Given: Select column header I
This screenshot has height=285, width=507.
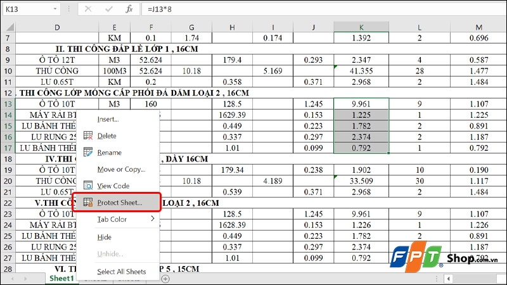Looking at the screenshot, I should (273, 27).
